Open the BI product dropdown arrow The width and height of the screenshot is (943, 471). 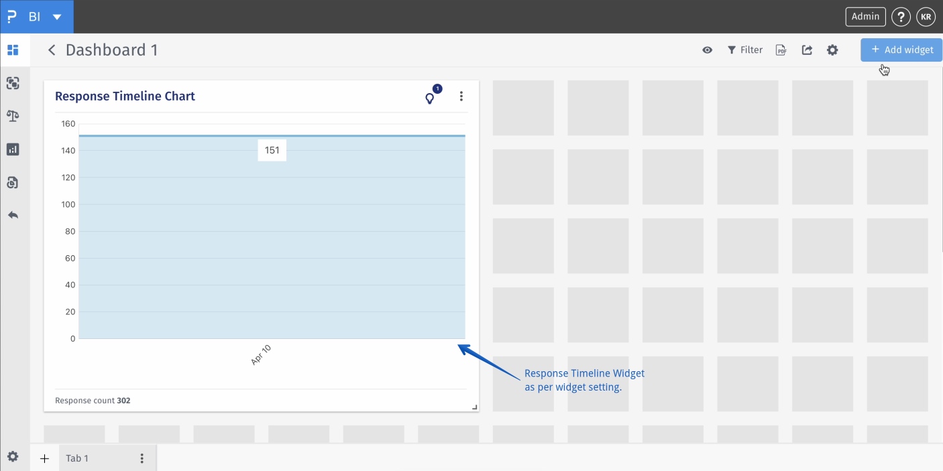pos(58,17)
